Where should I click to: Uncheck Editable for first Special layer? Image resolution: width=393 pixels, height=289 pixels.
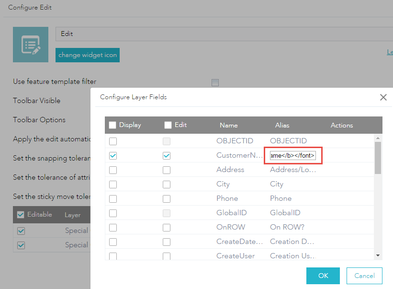[x=21, y=231]
